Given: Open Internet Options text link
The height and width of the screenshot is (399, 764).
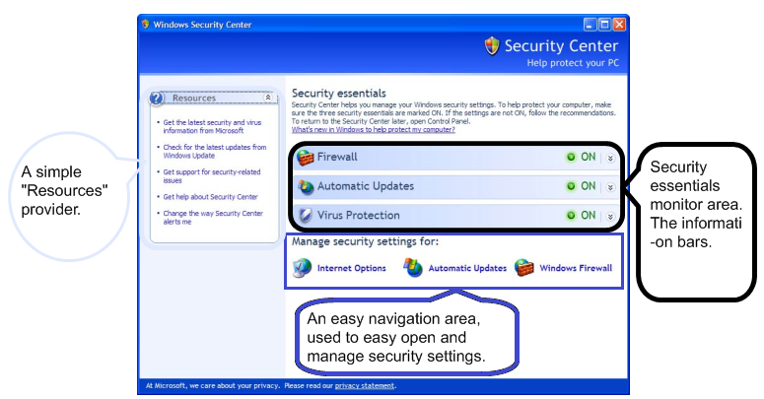Looking at the screenshot, I should click(351, 268).
